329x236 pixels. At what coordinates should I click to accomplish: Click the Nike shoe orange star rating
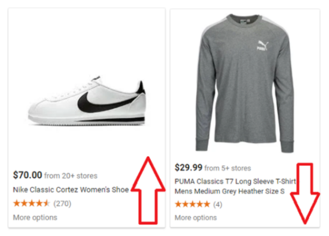pos(31,203)
